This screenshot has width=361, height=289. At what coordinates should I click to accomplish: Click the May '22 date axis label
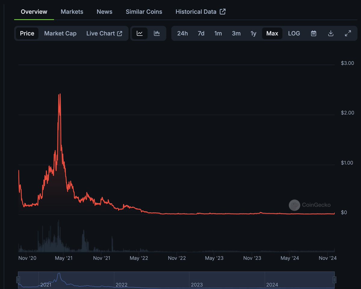click(139, 258)
